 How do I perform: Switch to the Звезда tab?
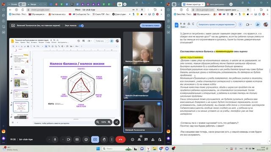pyautogui.click(x=32, y=4)
